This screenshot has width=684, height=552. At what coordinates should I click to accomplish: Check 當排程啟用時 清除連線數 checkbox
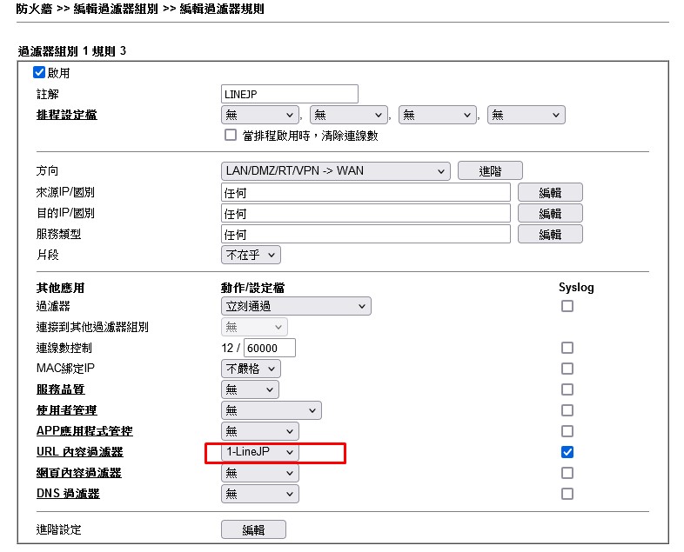point(231,135)
